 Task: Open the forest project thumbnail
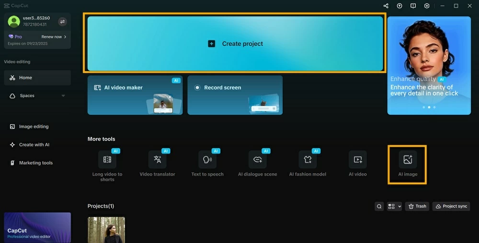[106, 230]
